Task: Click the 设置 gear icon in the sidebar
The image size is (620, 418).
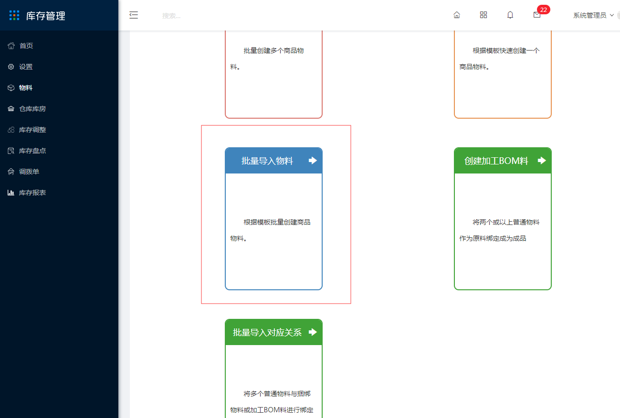Action: coord(11,67)
